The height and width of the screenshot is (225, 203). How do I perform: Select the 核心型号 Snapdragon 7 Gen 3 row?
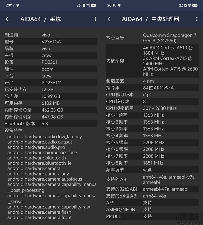[152, 38]
